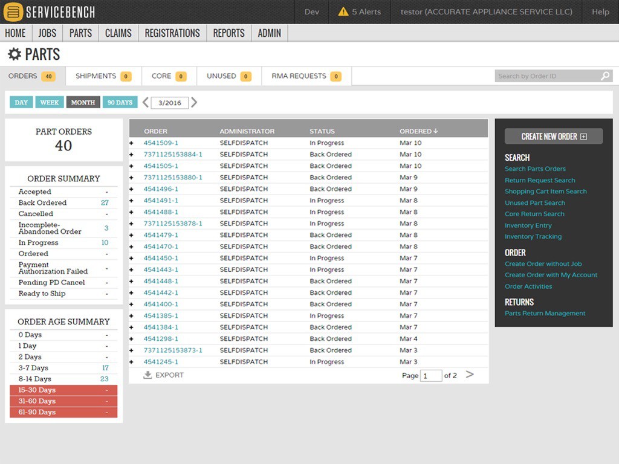Screen dimensions: 619x464
Task: Expand order 4541509-1 details
Action: (132, 143)
